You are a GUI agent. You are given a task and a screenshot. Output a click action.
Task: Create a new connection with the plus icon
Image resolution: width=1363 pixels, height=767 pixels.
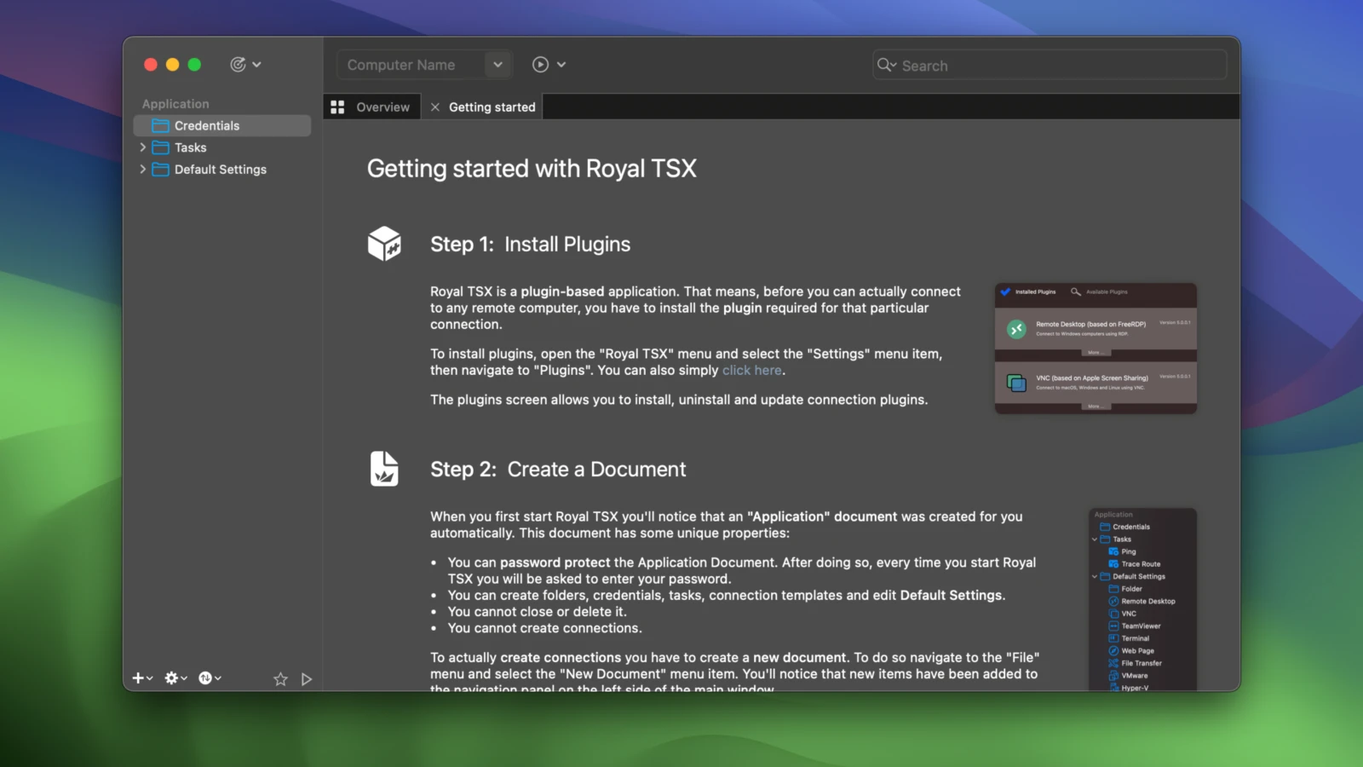[x=137, y=678]
